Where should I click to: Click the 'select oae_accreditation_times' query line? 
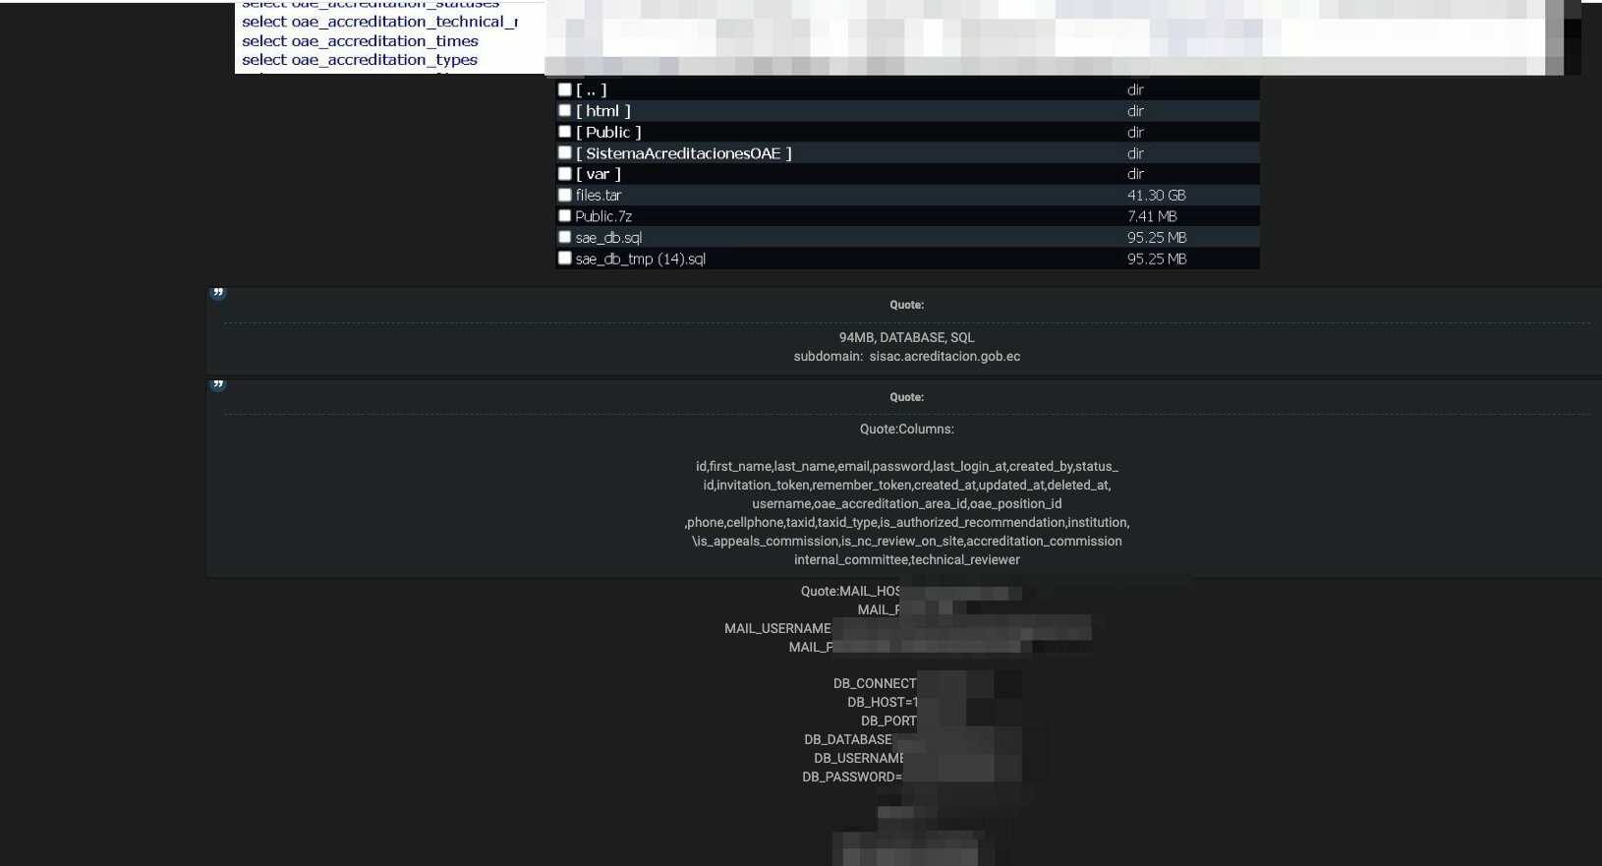(360, 41)
